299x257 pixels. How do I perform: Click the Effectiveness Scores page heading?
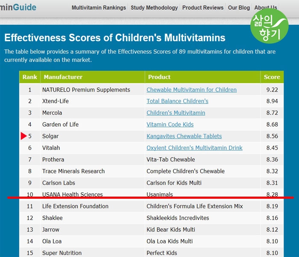115,38
